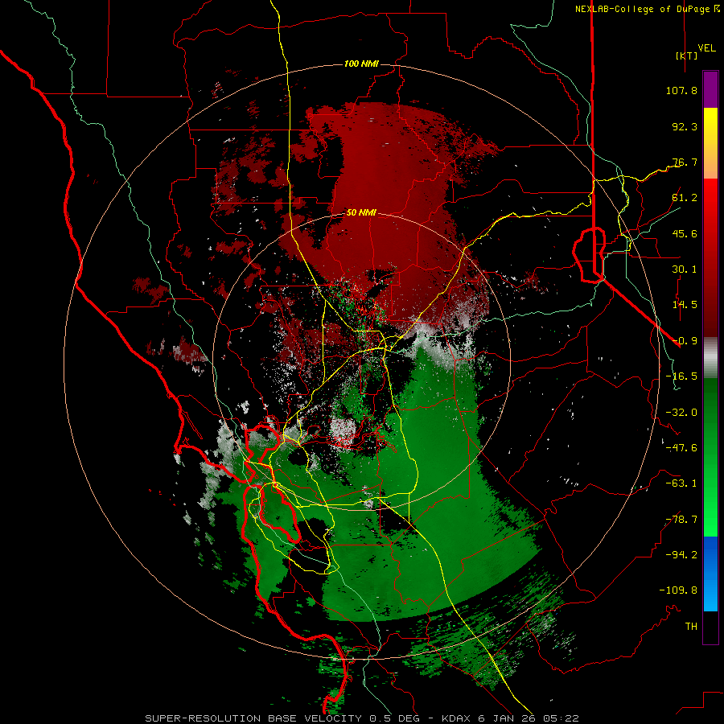
Task: Click the Super-Resolution Base Velocity footer caption
Action: coord(361,718)
